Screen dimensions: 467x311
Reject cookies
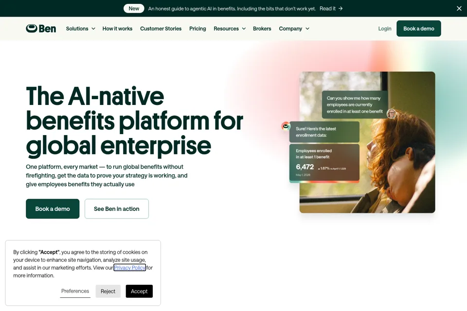point(108,291)
